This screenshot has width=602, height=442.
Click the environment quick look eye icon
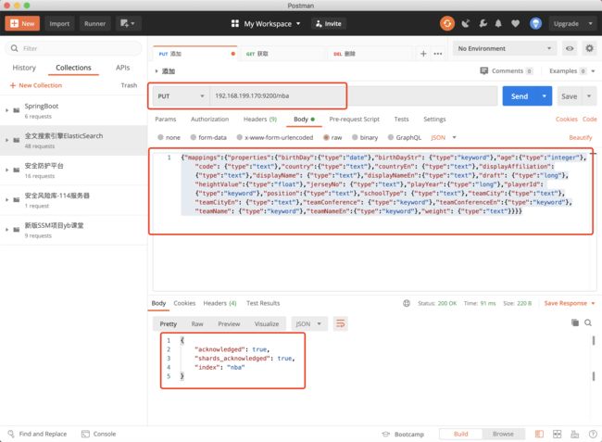570,48
